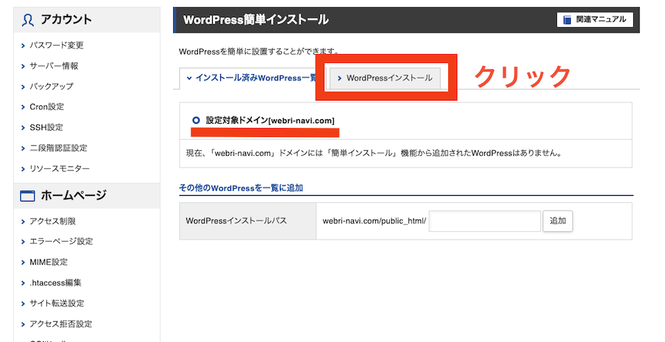
Task: Click the WordPress簡単インストール page title
Action: [x=256, y=20]
